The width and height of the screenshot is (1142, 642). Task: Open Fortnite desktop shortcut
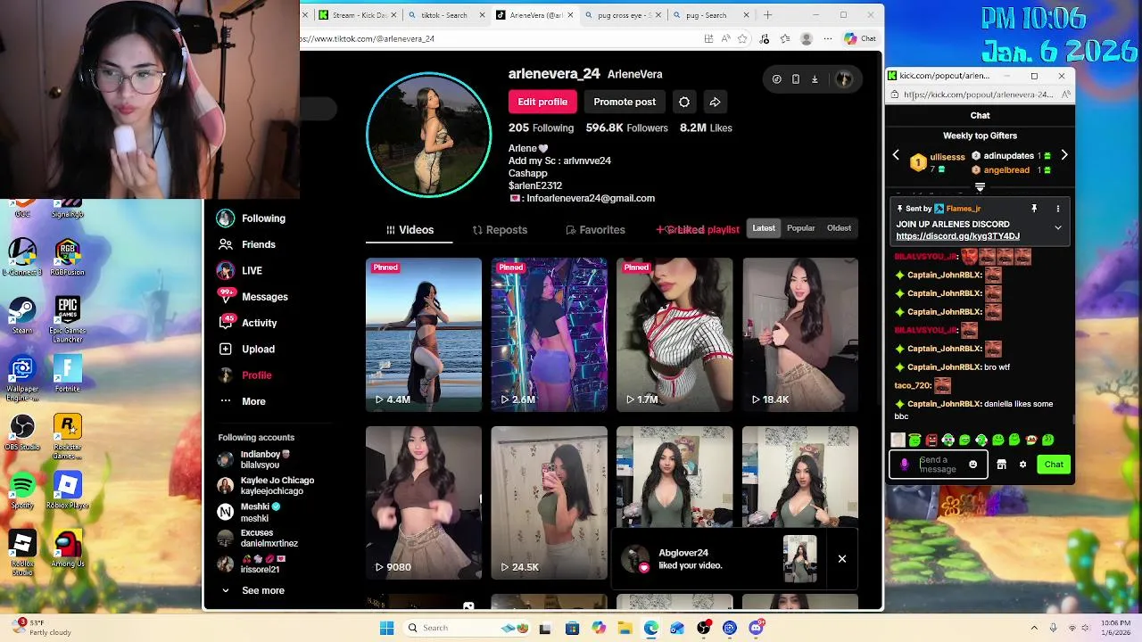[x=68, y=374]
